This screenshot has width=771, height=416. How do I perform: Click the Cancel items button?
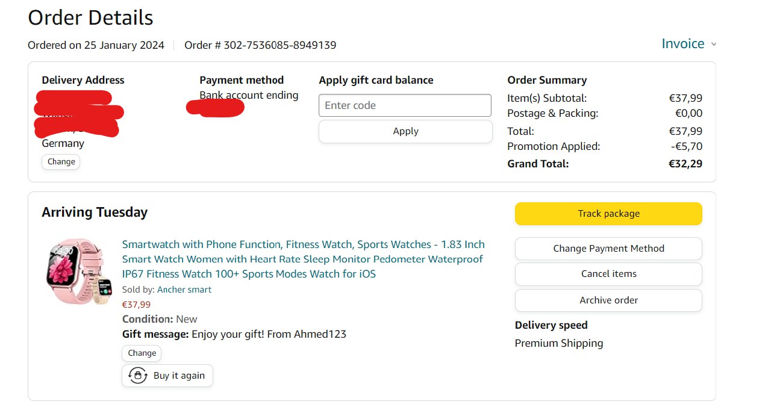pyautogui.click(x=608, y=274)
